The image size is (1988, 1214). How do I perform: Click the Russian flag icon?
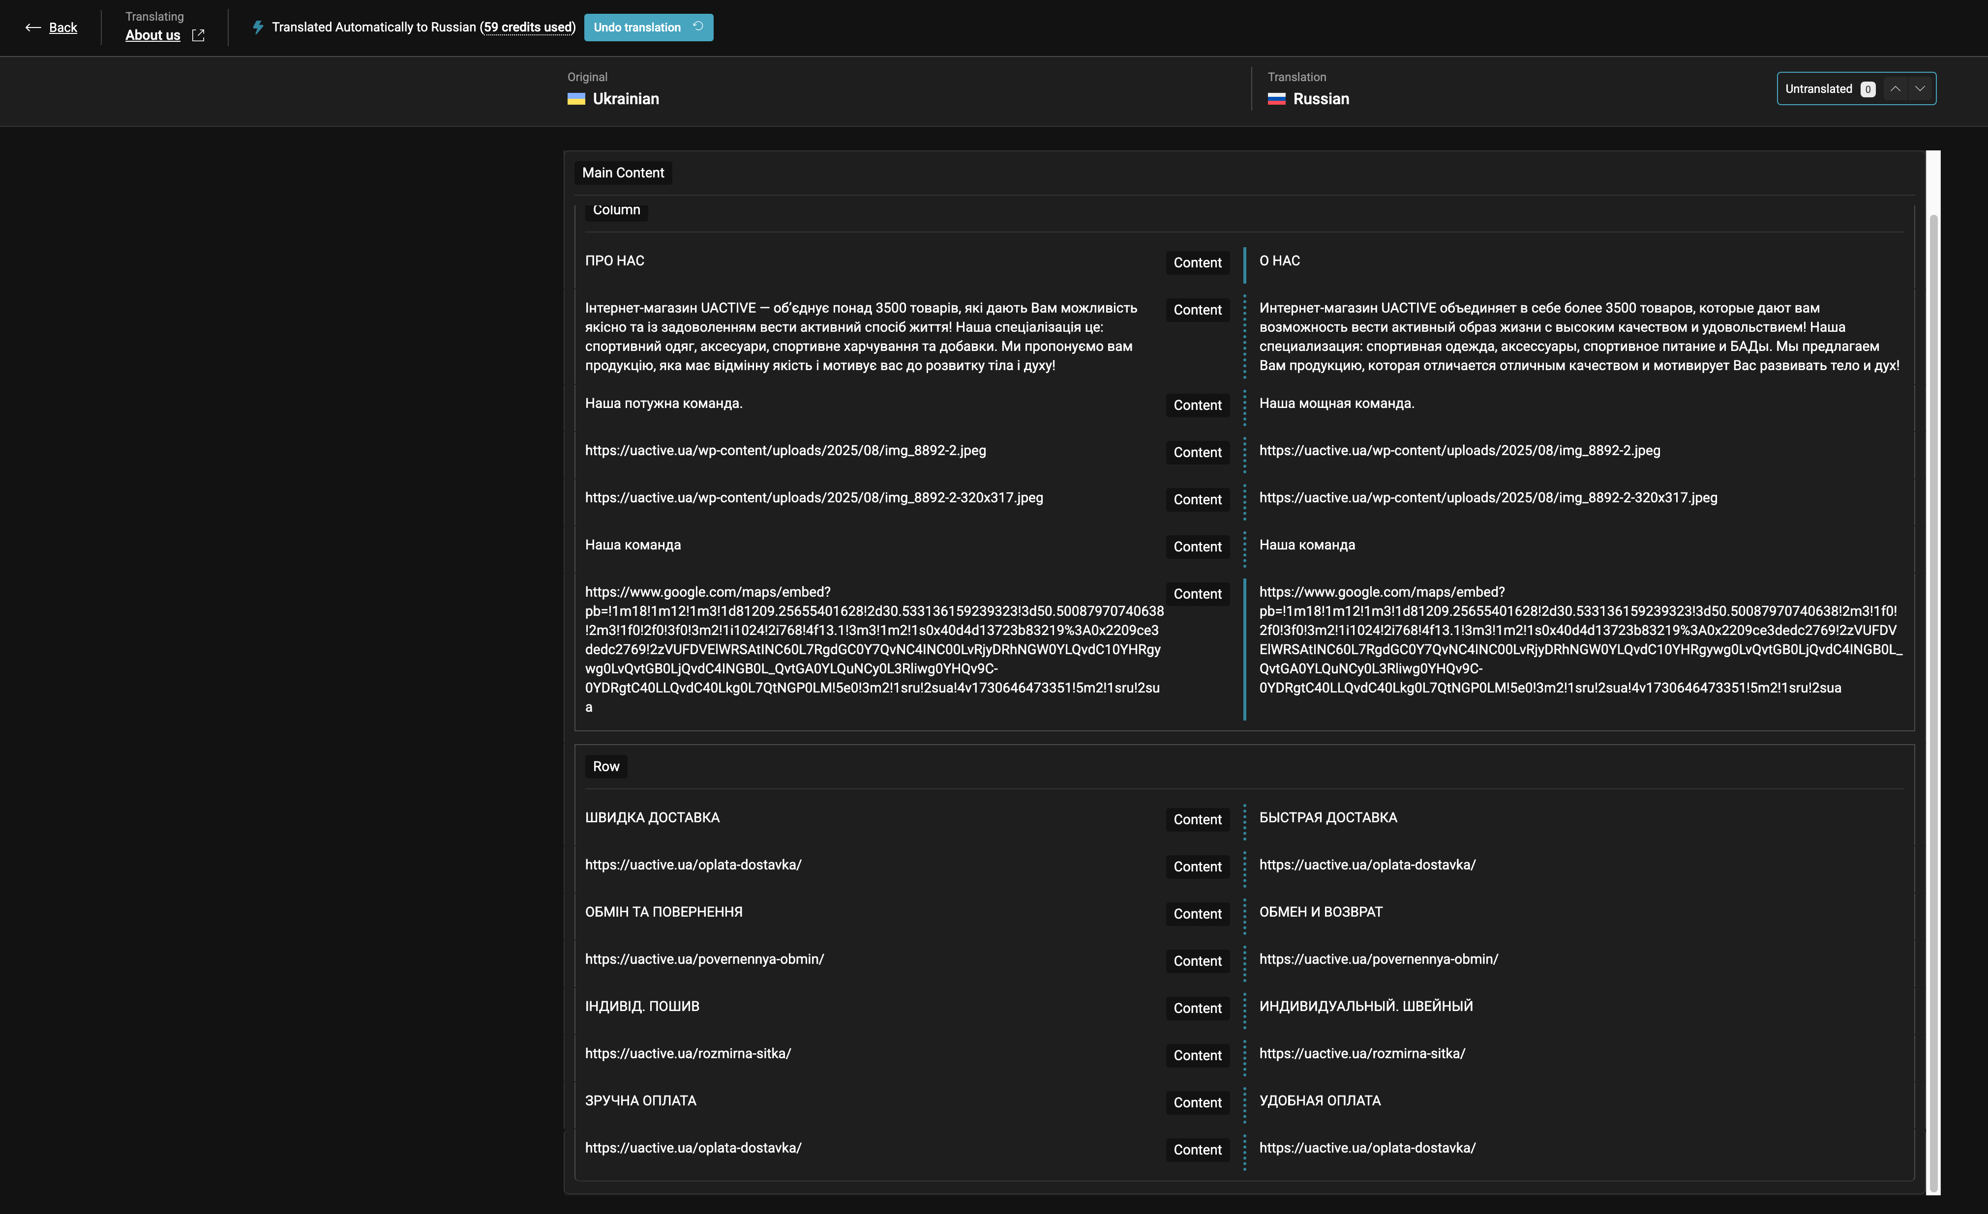pos(1276,99)
